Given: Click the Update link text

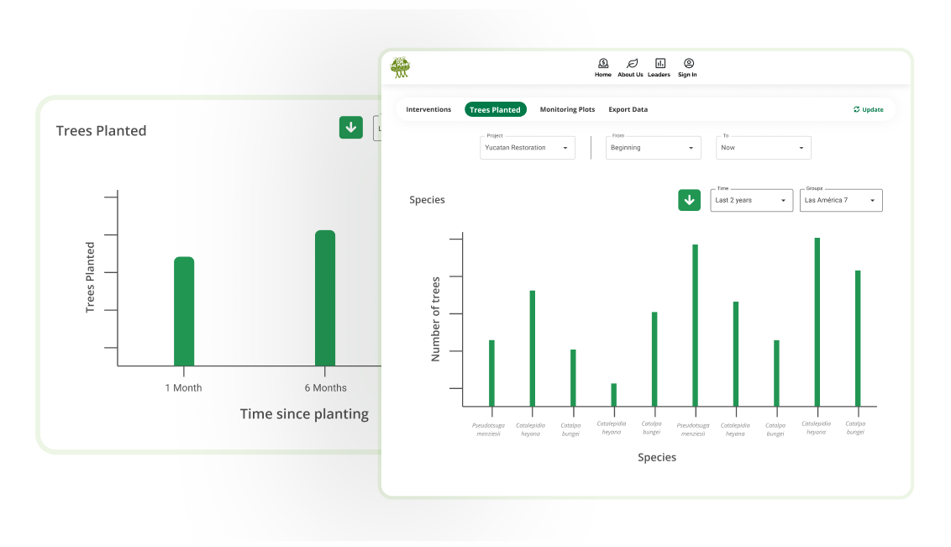Looking at the screenshot, I should [873, 110].
